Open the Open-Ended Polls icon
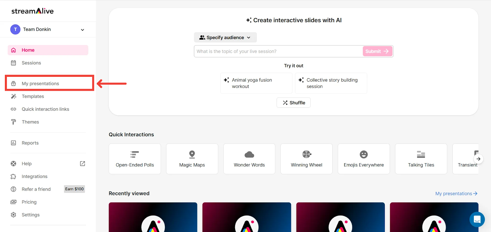 135,154
